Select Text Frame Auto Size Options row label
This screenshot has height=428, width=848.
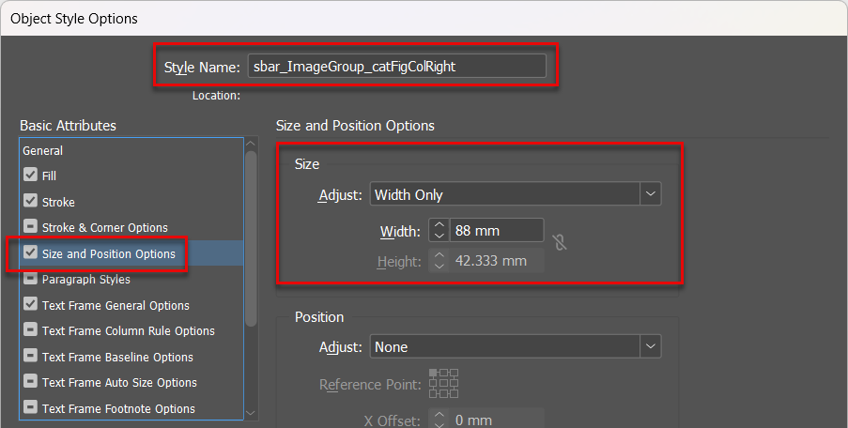click(119, 383)
